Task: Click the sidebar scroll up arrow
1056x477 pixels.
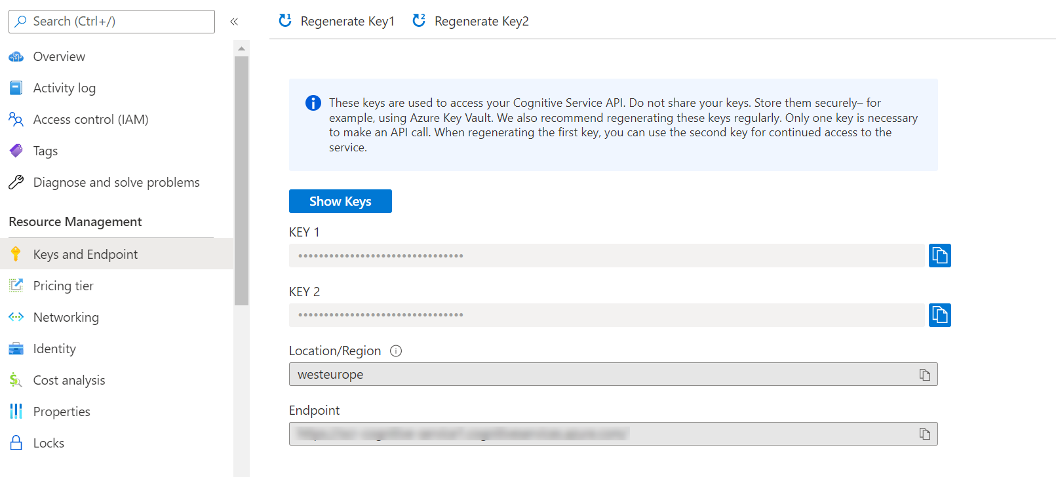Action: click(x=241, y=48)
